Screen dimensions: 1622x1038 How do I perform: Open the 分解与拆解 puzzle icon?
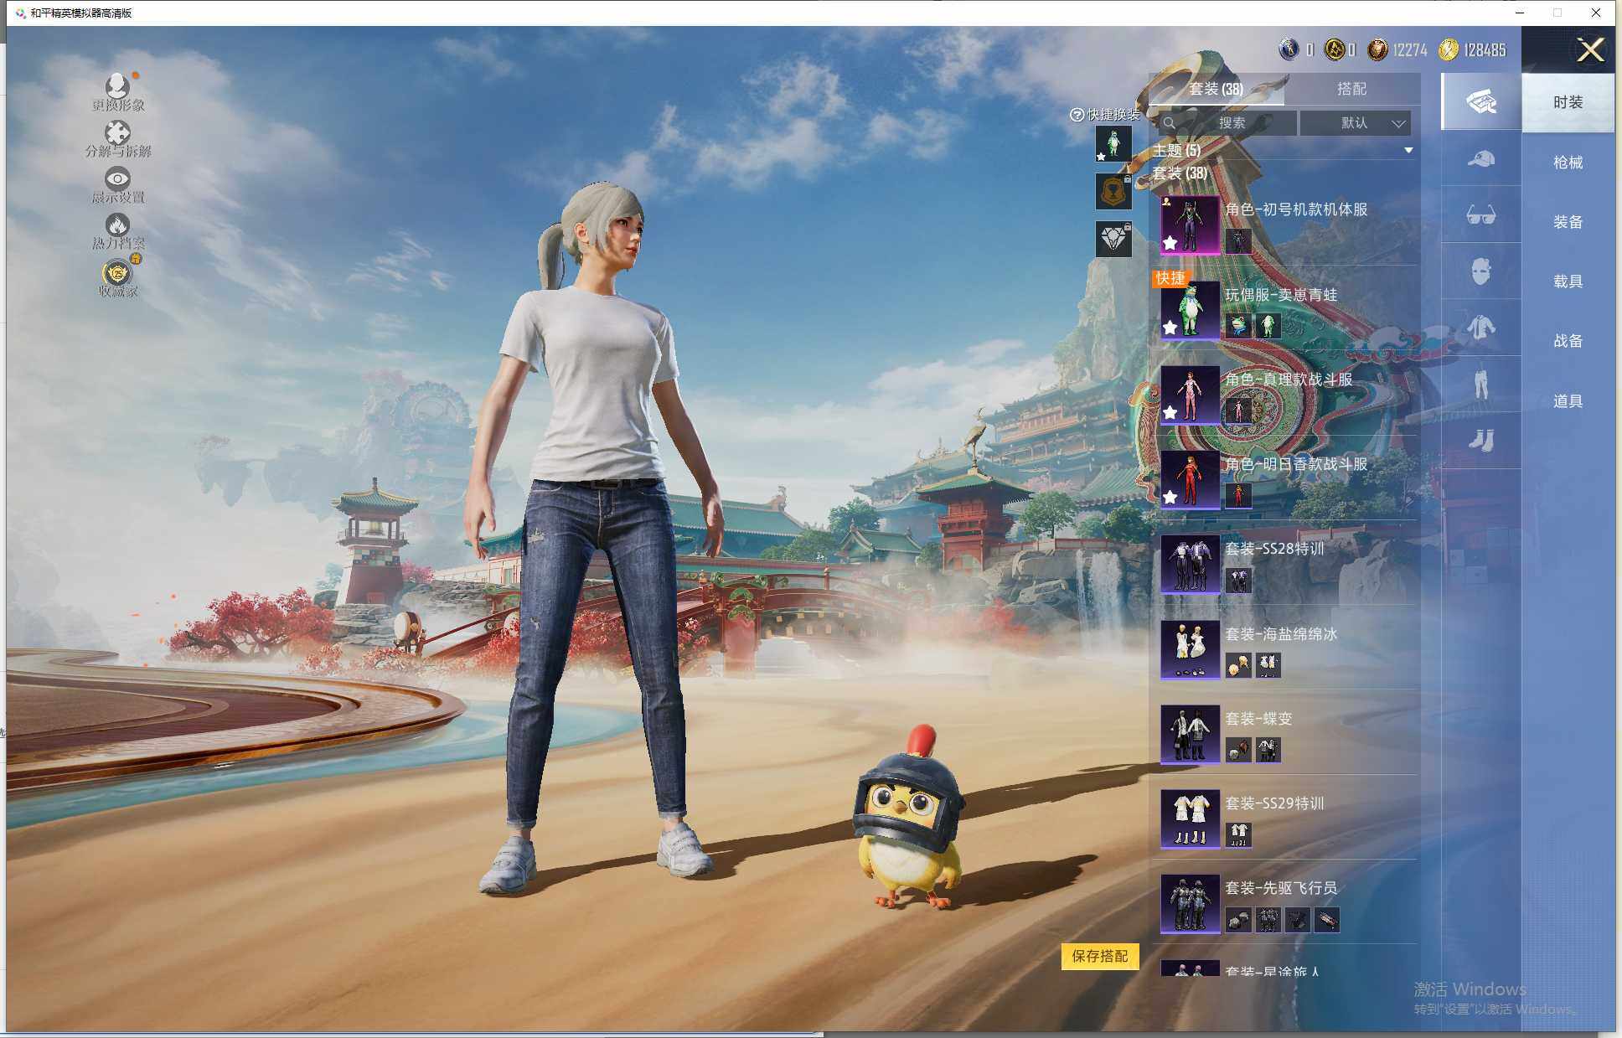(x=117, y=133)
